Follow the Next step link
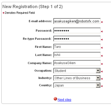The image size is (111, 106). (x=64, y=100)
